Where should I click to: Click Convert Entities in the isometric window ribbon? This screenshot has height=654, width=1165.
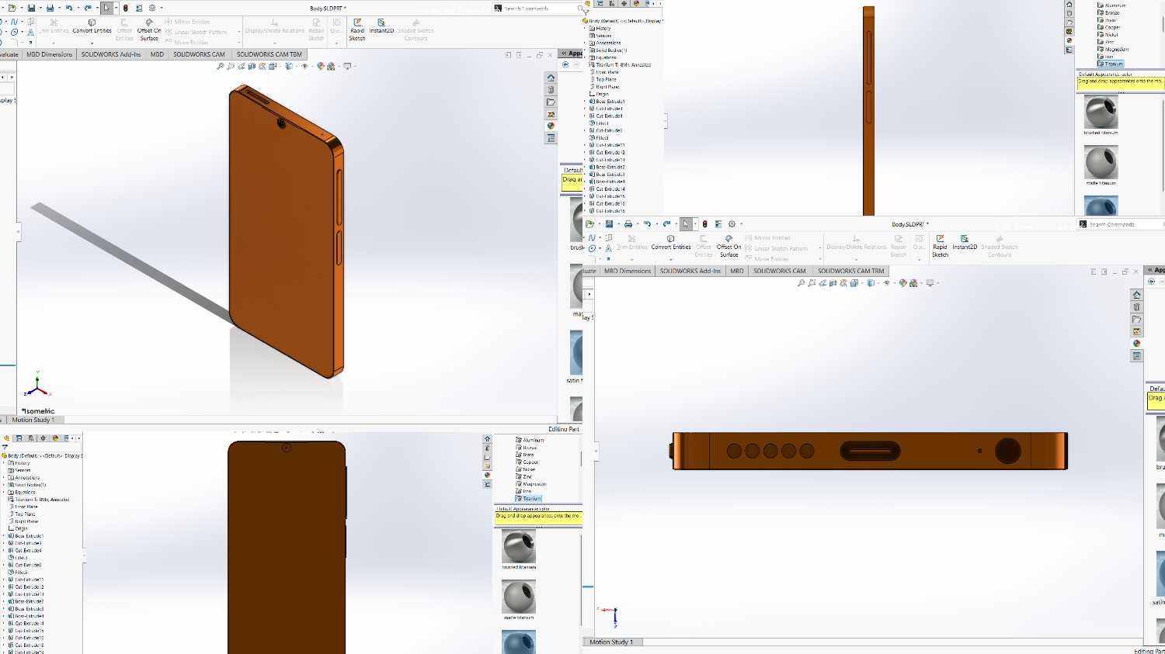tap(92, 26)
